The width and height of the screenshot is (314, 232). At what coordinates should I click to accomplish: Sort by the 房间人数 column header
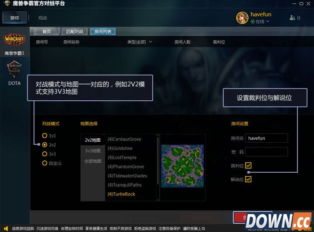pos(182,42)
